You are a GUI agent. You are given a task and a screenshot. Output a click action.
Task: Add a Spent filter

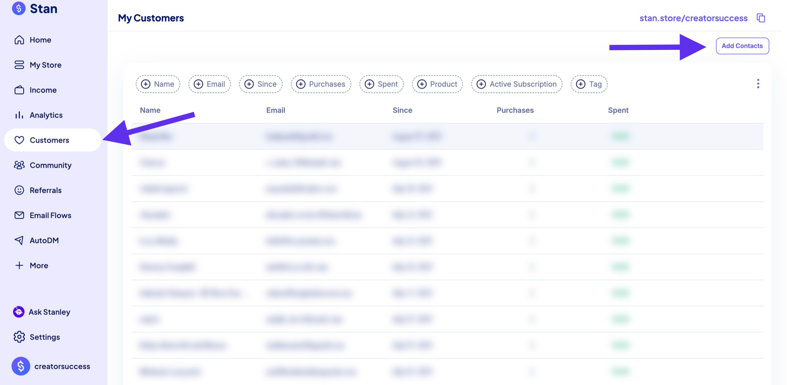(x=381, y=84)
